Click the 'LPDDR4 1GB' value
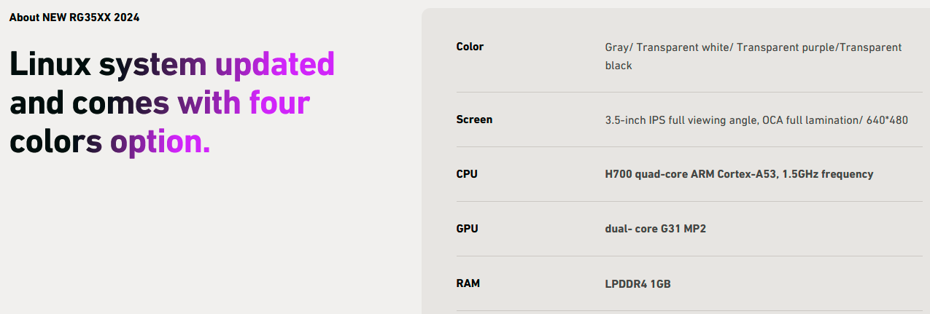 (x=638, y=283)
